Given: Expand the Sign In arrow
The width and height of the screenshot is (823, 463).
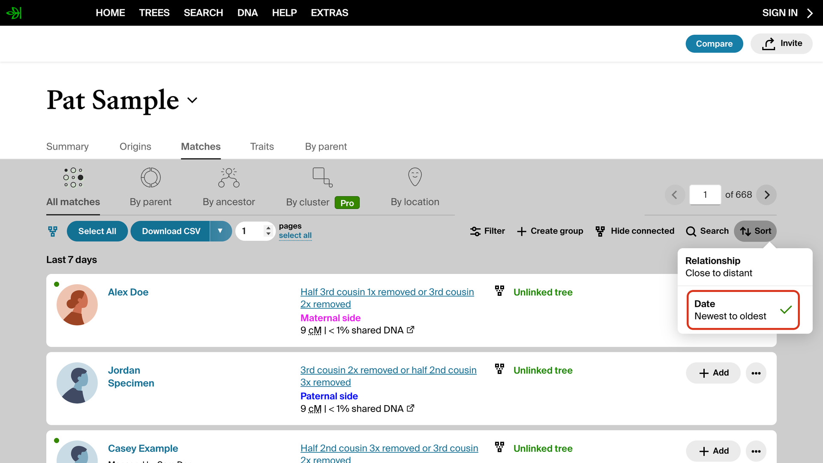Looking at the screenshot, I should [x=810, y=13].
